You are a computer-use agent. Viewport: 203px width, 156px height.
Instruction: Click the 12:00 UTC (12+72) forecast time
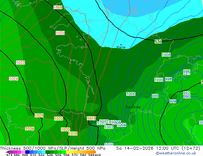point(178,148)
